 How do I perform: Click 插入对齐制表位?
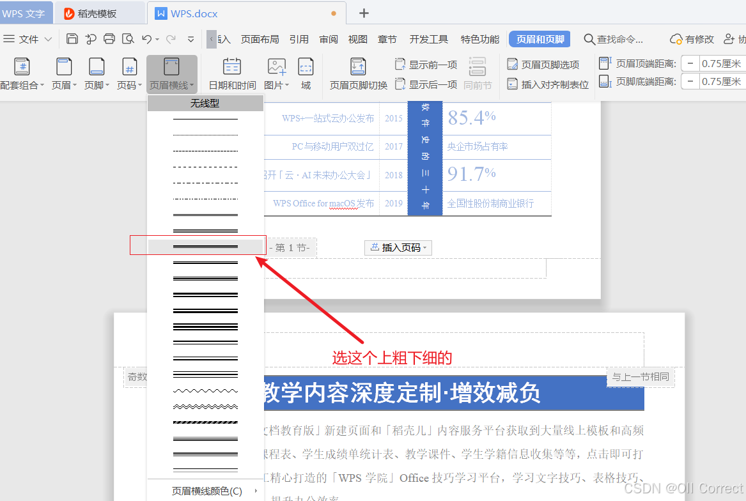[548, 84]
